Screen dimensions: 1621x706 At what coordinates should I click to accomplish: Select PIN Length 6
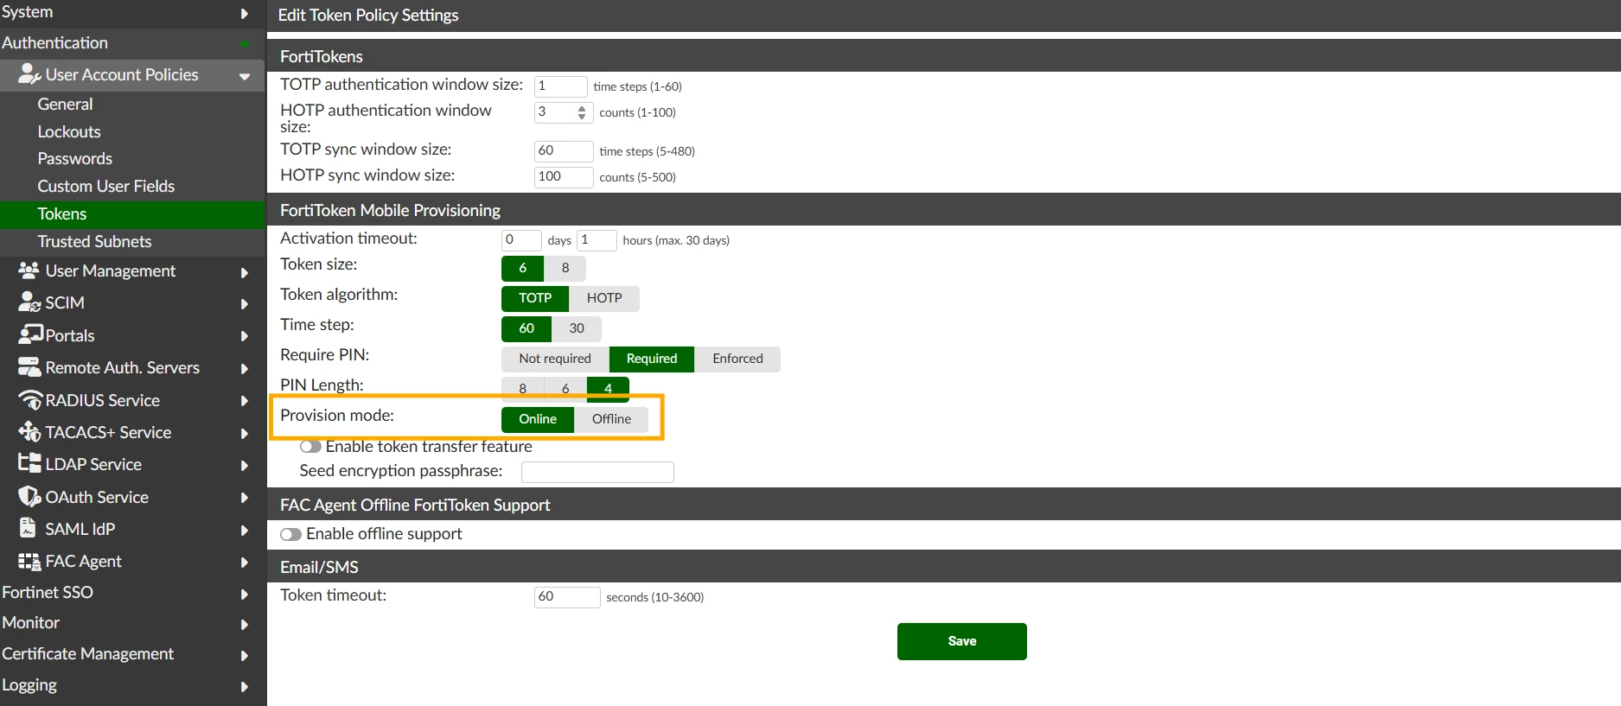(x=565, y=389)
